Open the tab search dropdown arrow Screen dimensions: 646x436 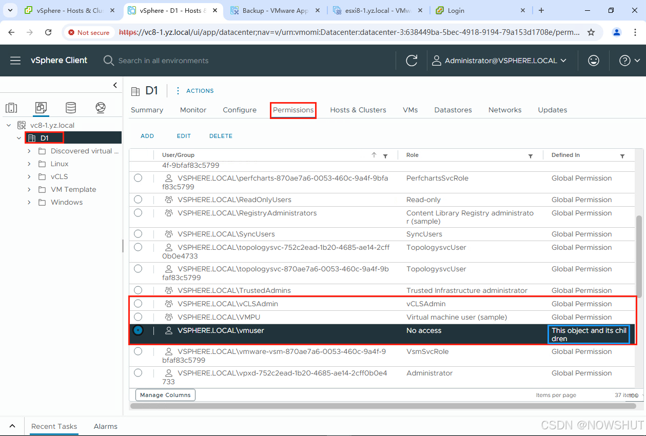click(9, 10)
